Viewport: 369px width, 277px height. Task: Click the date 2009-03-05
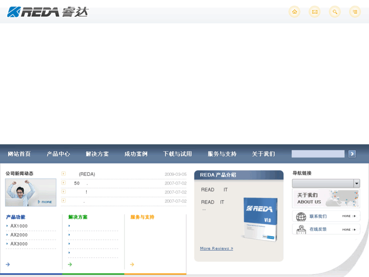(x=176, y=174)
